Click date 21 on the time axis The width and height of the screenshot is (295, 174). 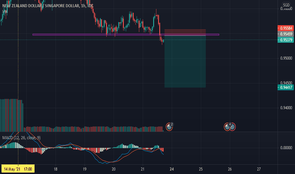(x=143, y=169)
